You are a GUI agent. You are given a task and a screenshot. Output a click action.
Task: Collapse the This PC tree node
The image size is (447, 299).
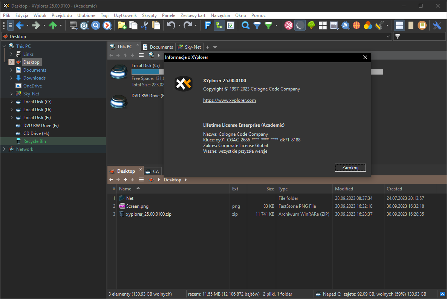(x=4, y=46)
